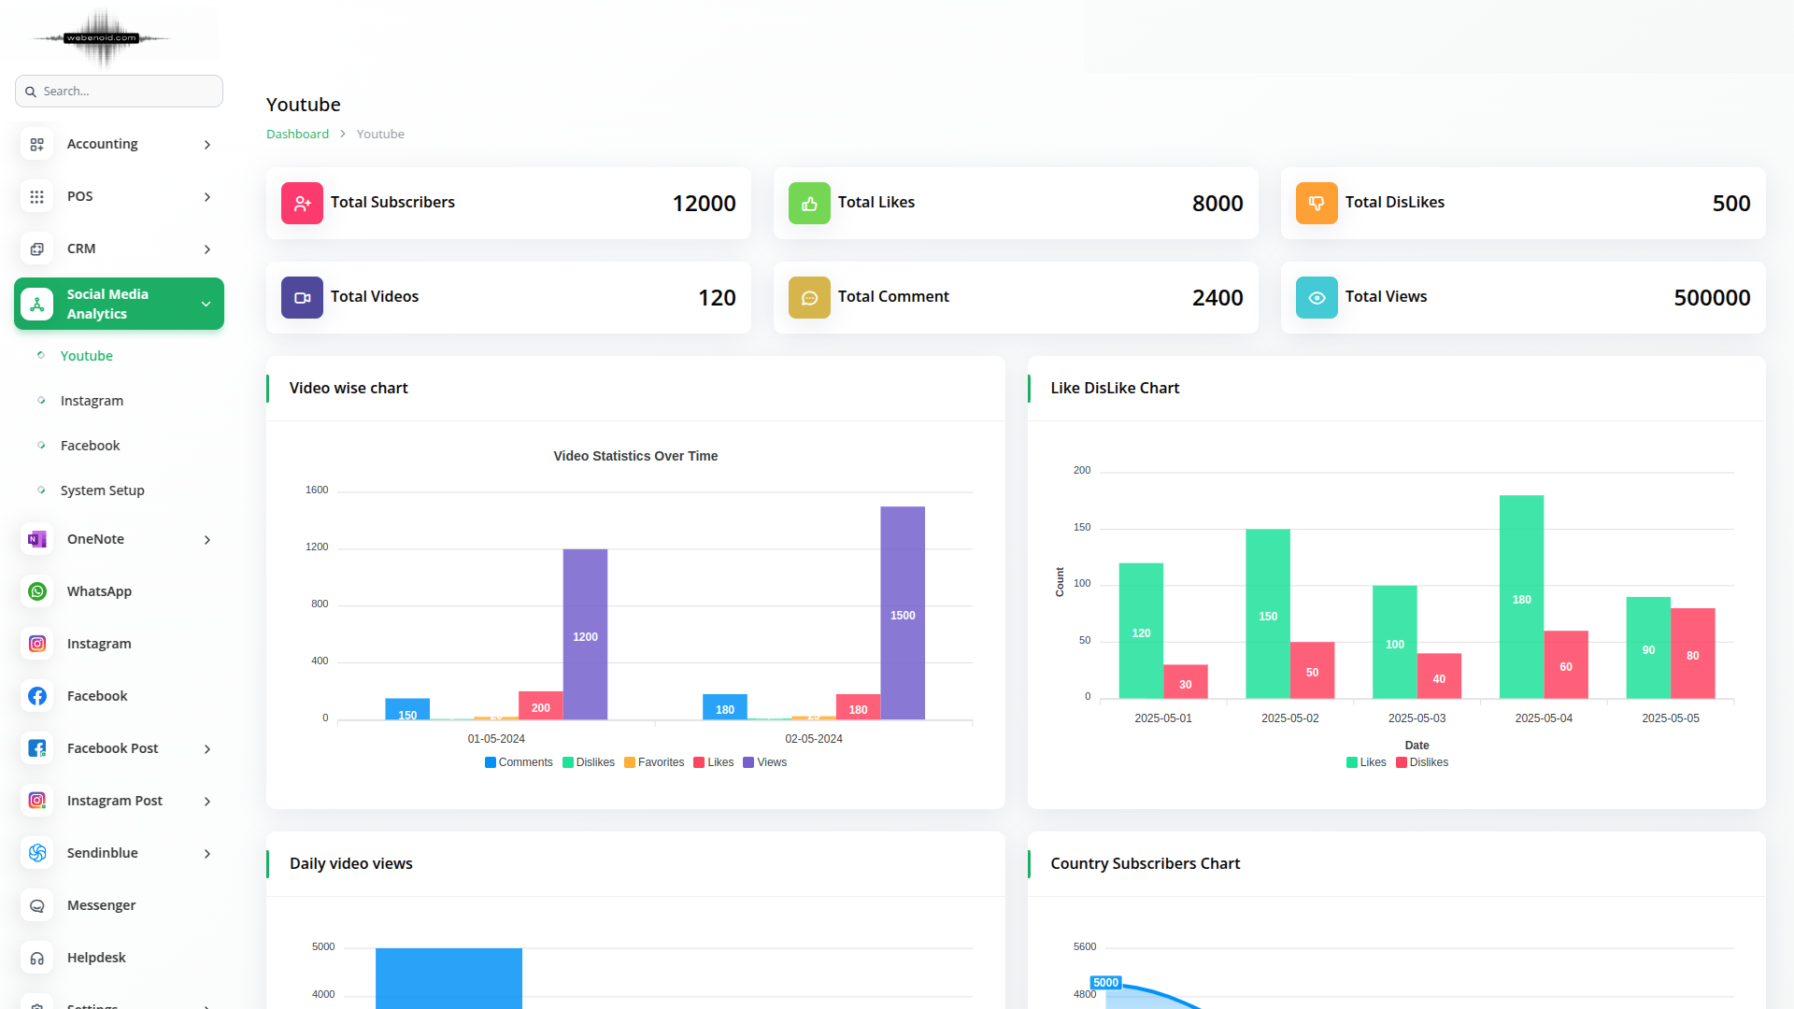Click the Total Likes thumbs-up icon
1794x1009 pixels.
point(809,203)
